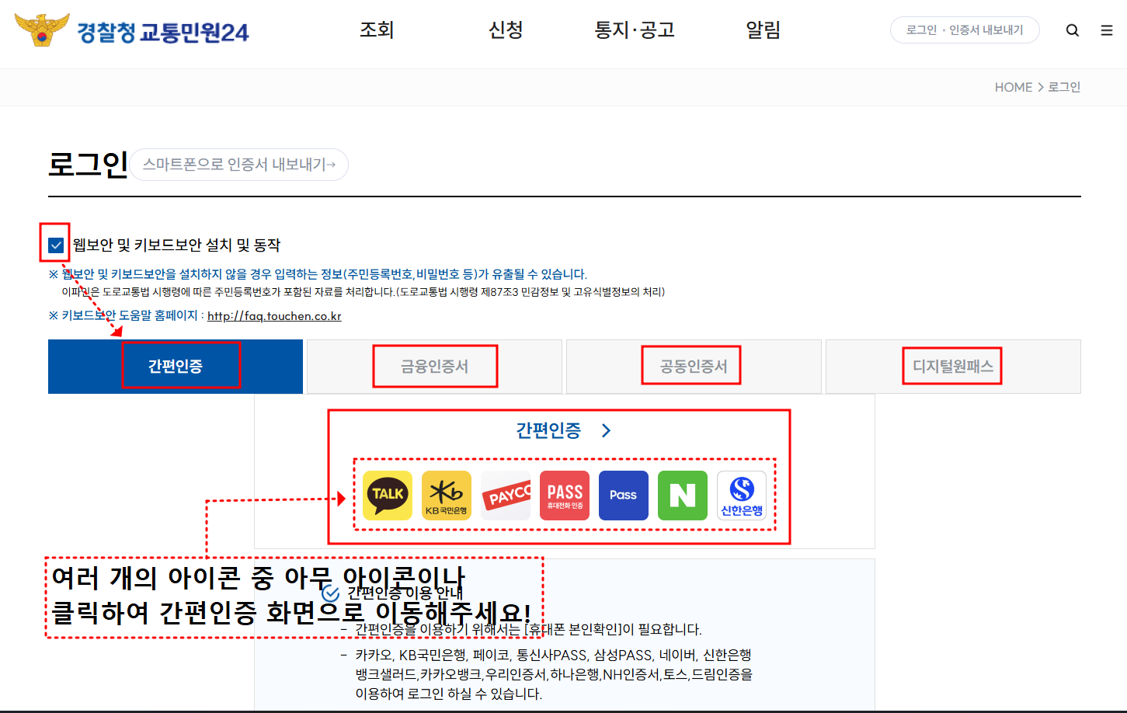Select the PAYCO authentication icon
The image size is (1127, 713).
pyautogui.click(x=506, y=495)
